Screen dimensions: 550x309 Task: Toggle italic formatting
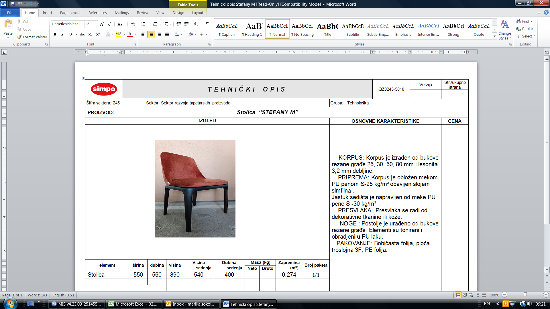62,34
